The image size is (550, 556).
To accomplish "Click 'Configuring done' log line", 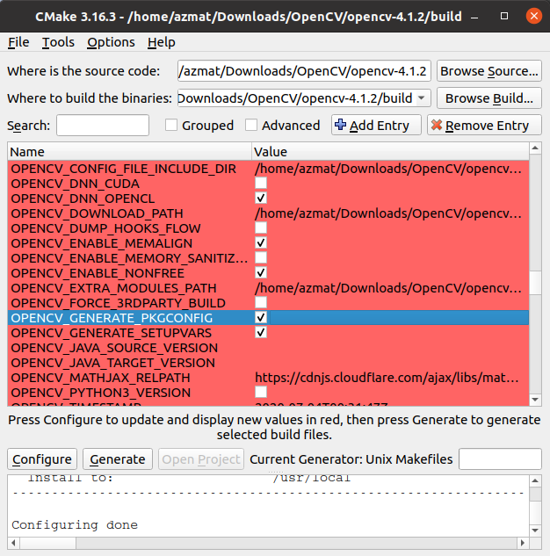I will [x=75, y=524].
